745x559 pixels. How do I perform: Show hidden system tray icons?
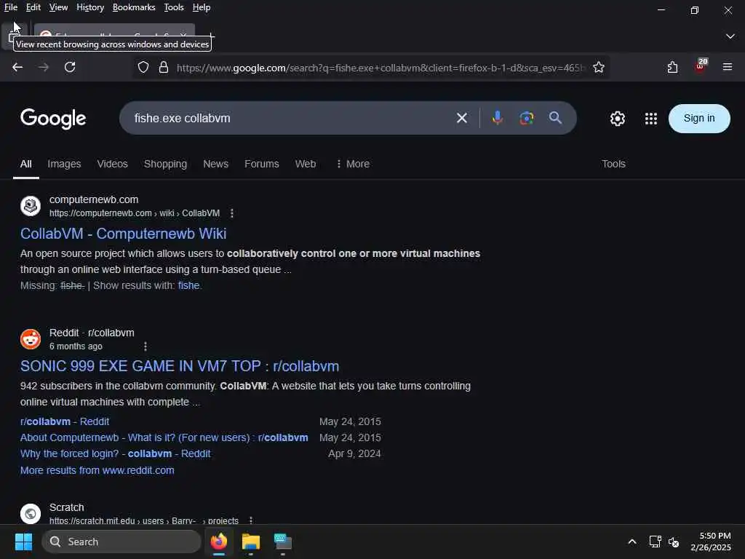(632, 542)
